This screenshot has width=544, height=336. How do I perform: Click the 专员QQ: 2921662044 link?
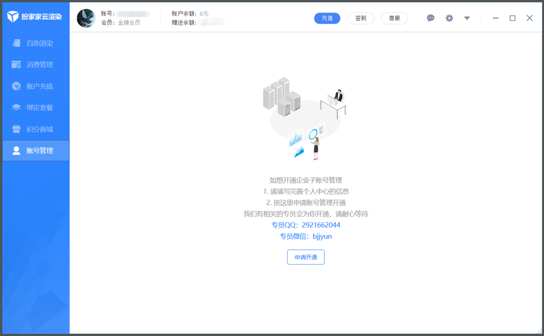[306, 225]
